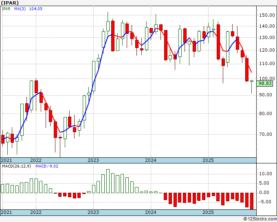Click the 2022 label on MACD timeline
The height and width of the screenshot is (222, 277).
pos(36,212)
